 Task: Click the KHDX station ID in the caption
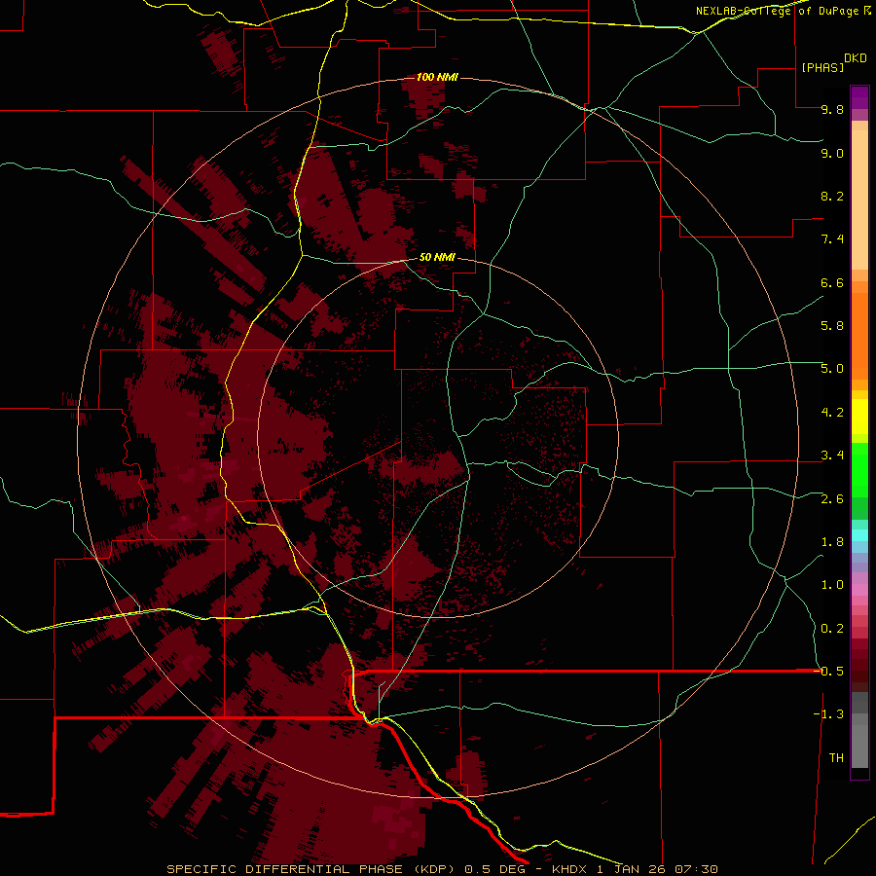coord(571,870)
